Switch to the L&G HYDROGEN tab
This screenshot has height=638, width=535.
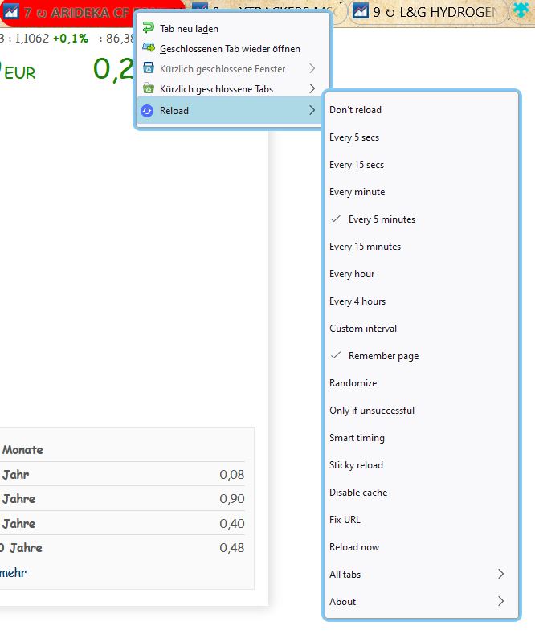coord(430,12)
